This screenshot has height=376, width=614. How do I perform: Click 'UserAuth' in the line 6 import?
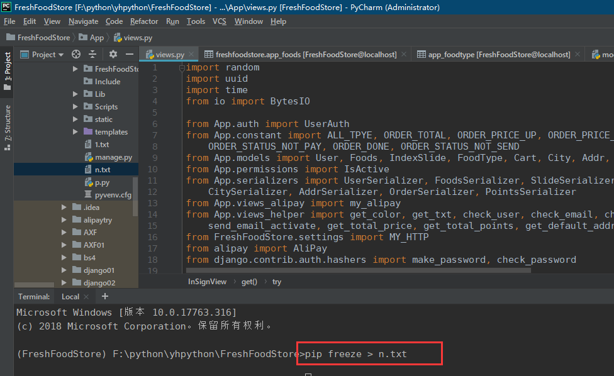coord(327,124)
